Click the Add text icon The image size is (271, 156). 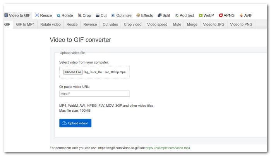click(177, 15)
